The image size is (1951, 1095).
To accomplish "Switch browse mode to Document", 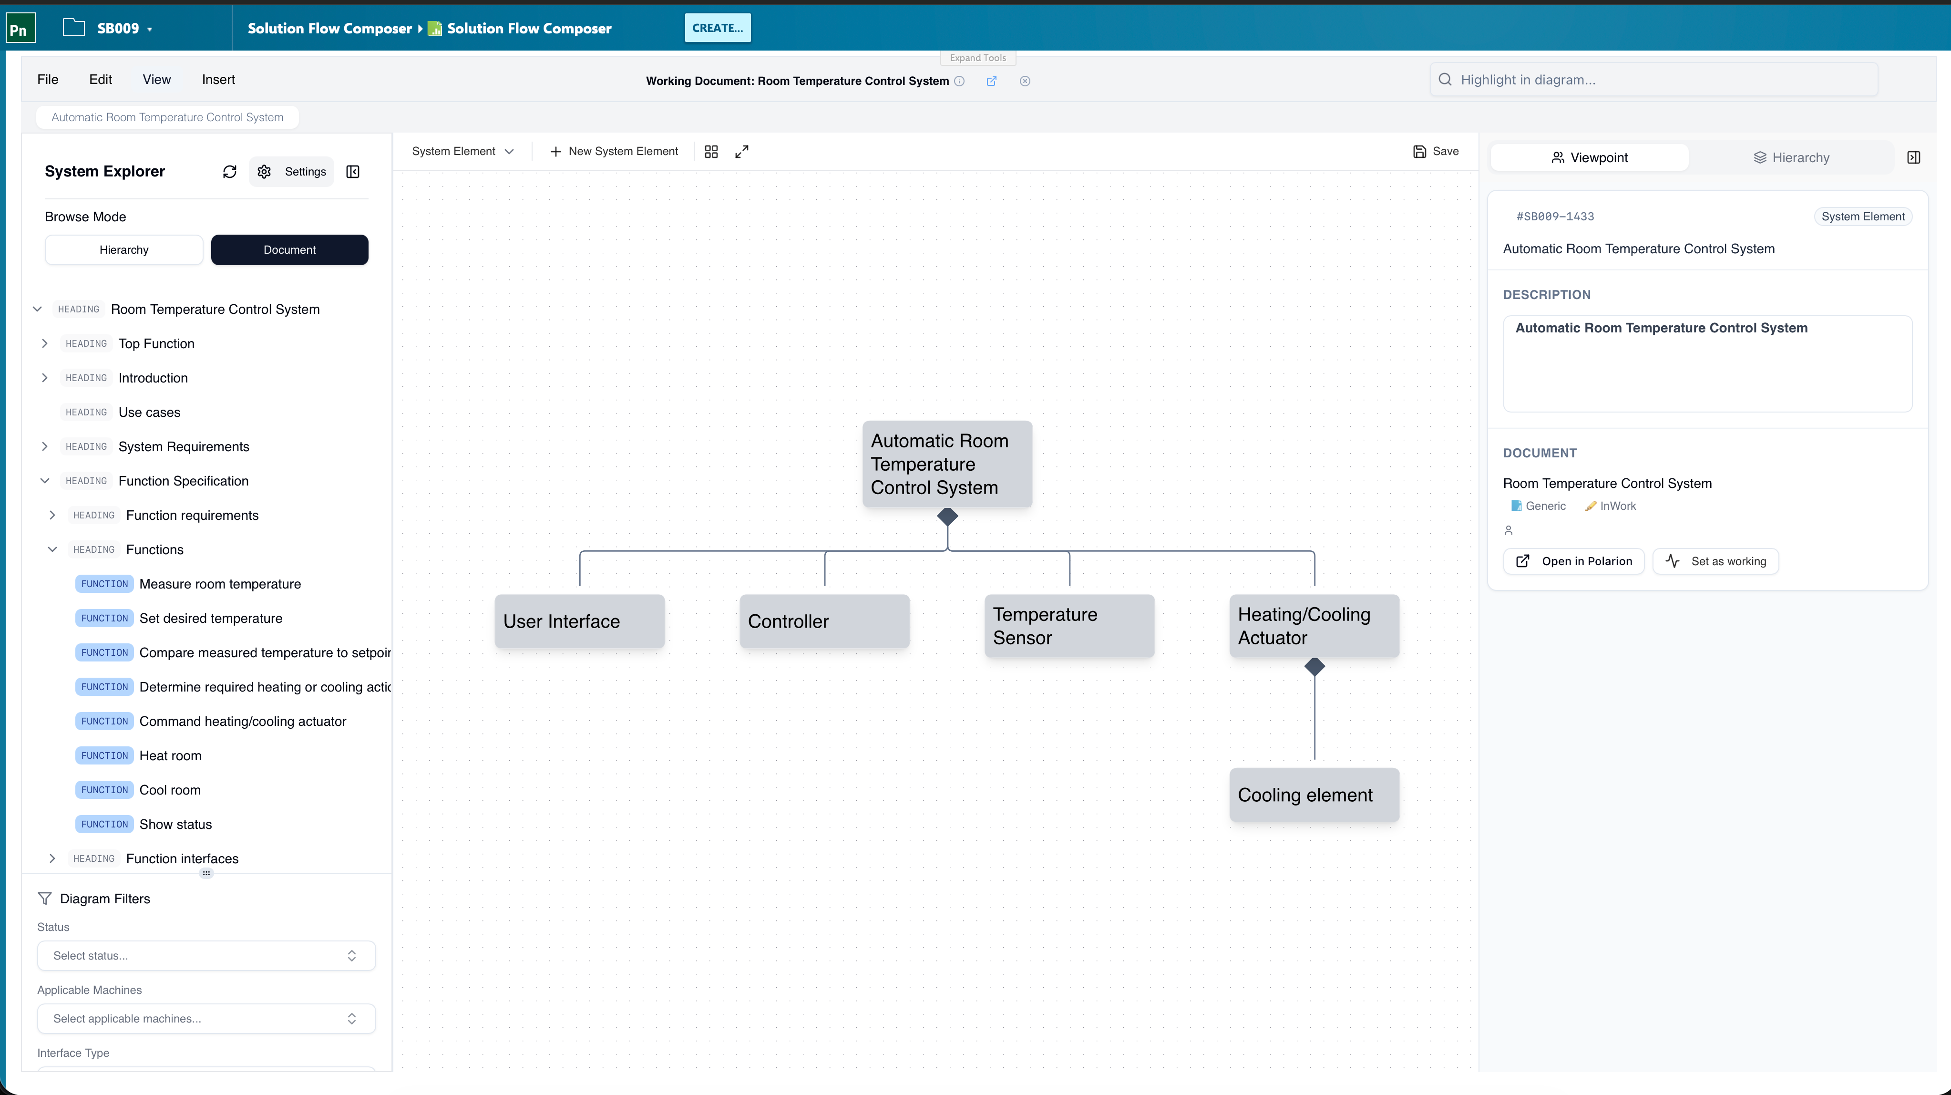I will click(x=289, y=250).
